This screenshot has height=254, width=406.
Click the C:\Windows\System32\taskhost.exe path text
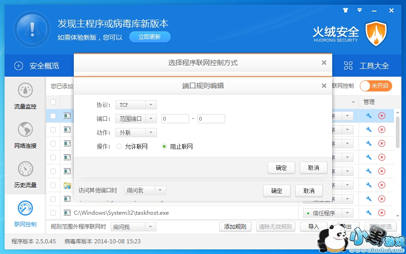point(121,213)
